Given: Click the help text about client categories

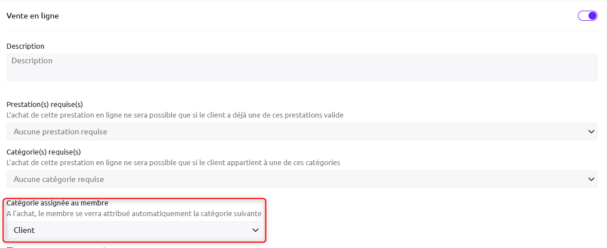Looking at the screenshot, I should (x=173, y=162).
